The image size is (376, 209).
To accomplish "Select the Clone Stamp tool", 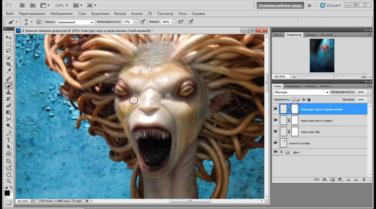I will (8, 92).
